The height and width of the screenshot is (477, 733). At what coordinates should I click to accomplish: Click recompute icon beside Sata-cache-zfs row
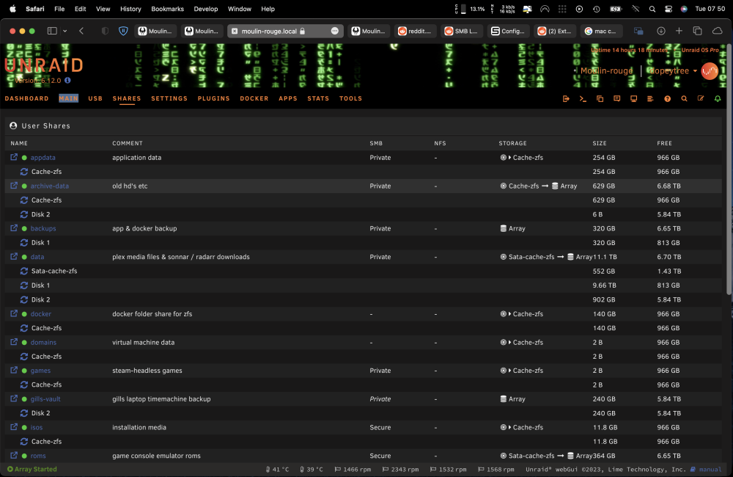[24, 271]
